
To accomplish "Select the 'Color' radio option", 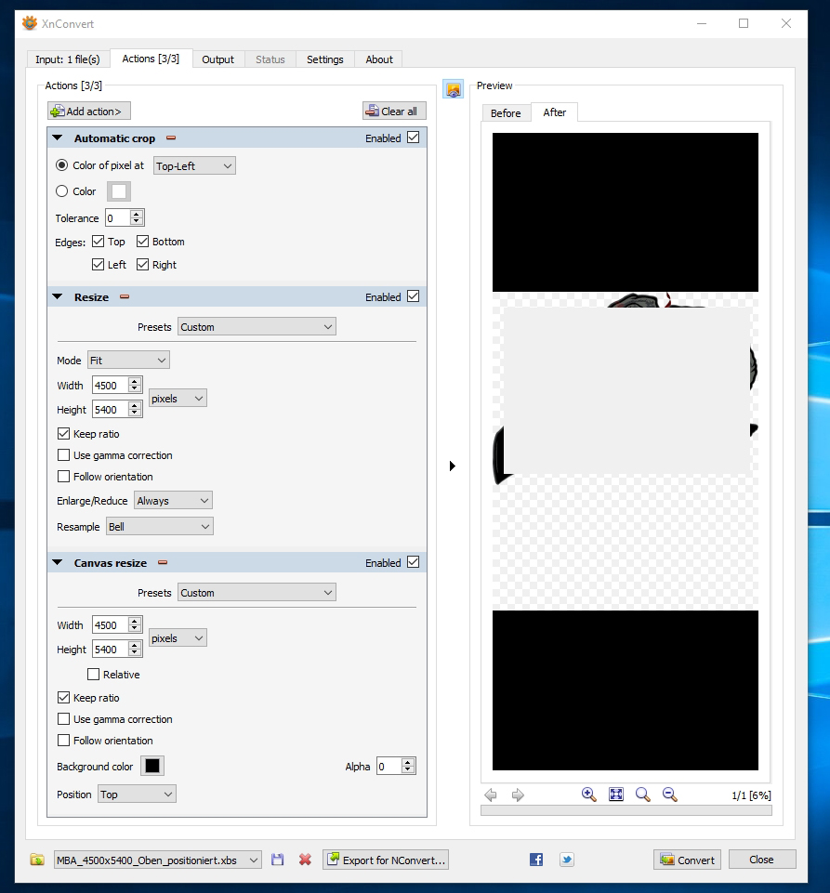I will 61,191.
